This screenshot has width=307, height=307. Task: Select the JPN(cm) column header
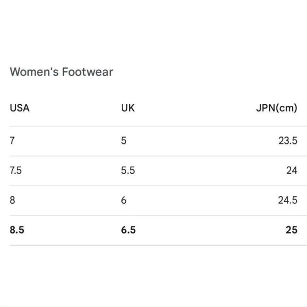(x=277, y=108)
